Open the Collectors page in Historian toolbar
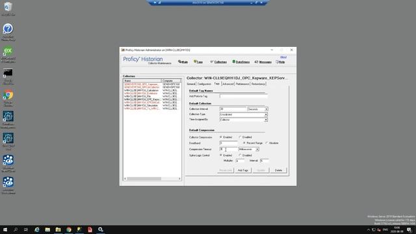Viewport: 416px width, 234px height. (218, 62)
